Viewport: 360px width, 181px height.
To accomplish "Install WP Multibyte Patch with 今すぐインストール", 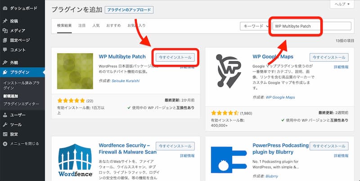I will tap(175, 58).
